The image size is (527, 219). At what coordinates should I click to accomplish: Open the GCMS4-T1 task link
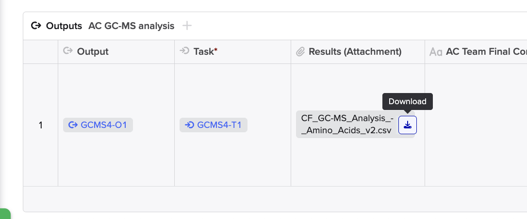point(214,125)
